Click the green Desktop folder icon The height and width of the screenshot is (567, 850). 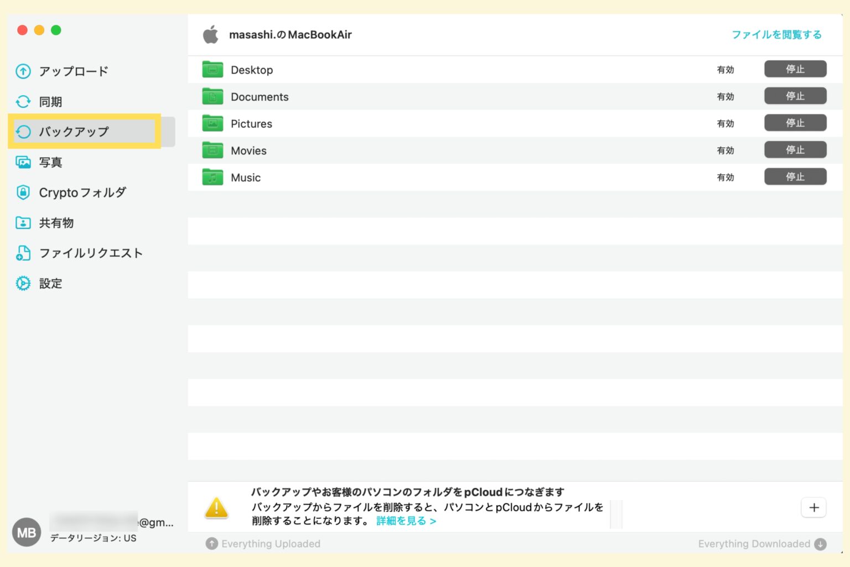click(212, 69)
